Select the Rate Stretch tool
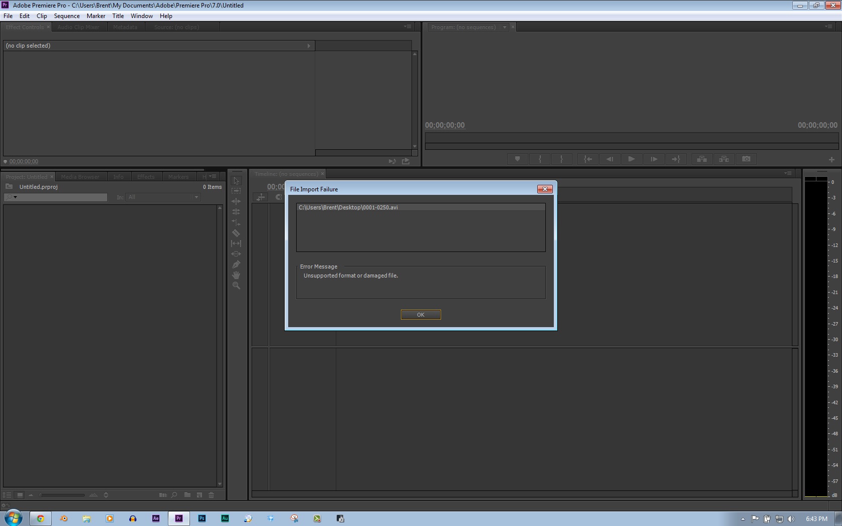Screen dimensions: 842x526 click(x=236, y=222)
